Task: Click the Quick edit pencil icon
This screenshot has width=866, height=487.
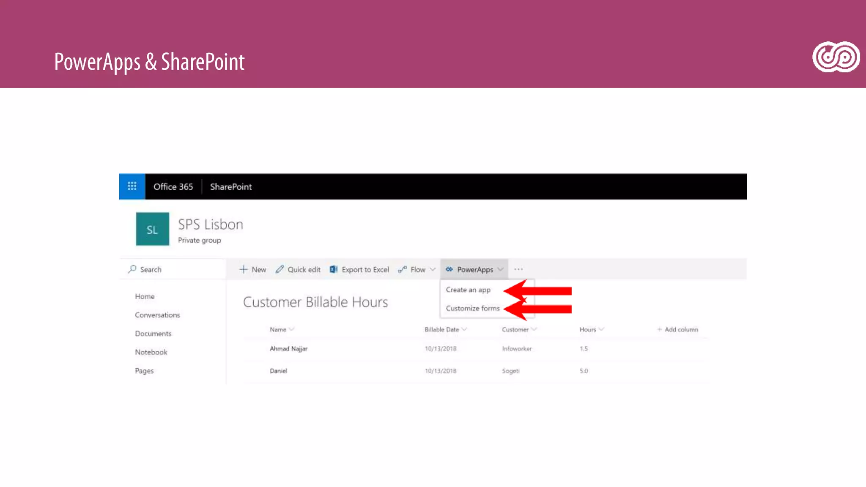Action: click(x=280, y=269)
